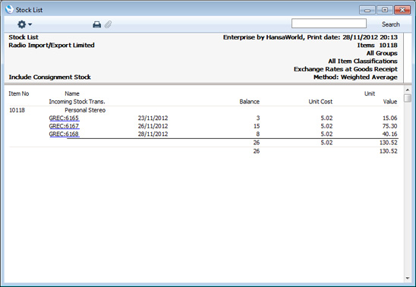Open goods receipt GREC:6168 link
Viewport: 416px width, 287px height.
pos(64,134)
